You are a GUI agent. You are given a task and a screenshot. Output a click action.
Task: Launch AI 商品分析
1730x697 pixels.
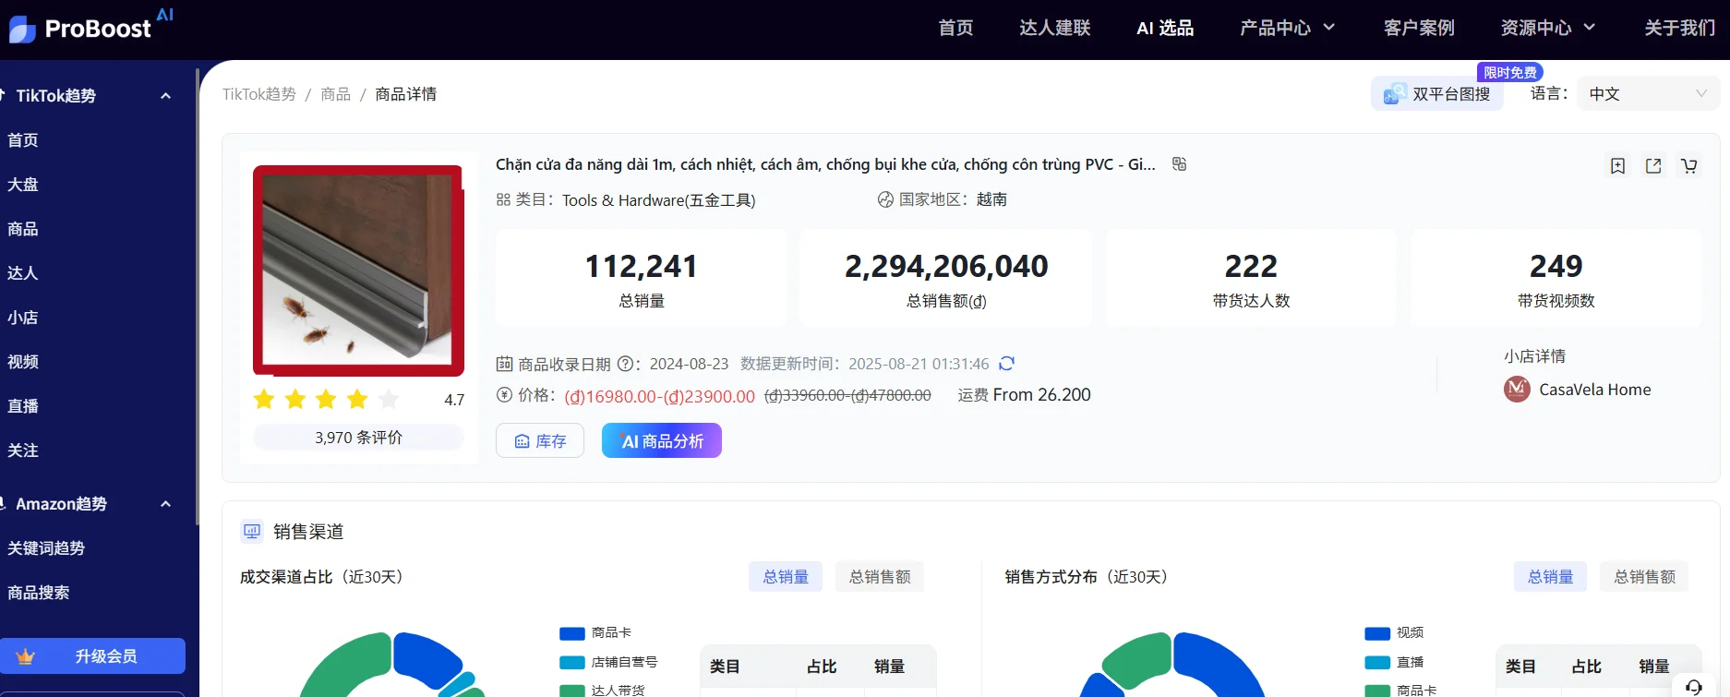(x=662, y=440)
